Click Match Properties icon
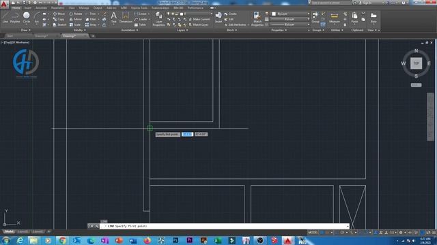This screenshot has width=437, height=245. pyautogui.click(x=257, y=19)
